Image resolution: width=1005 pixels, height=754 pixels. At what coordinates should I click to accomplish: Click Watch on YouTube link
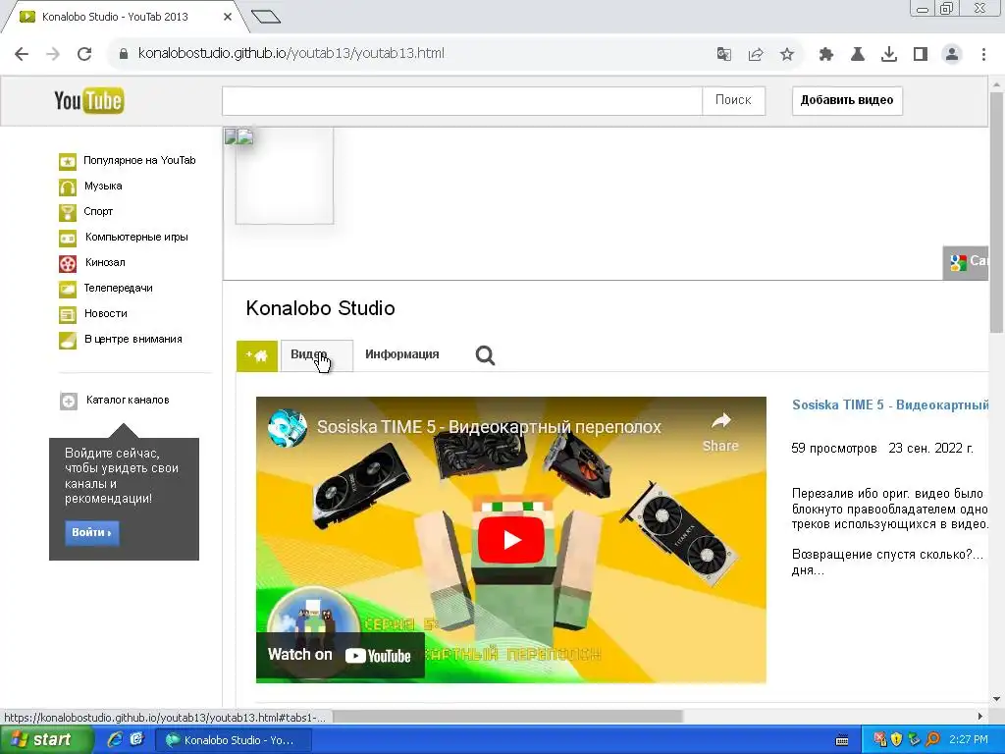tap(340, 655)
